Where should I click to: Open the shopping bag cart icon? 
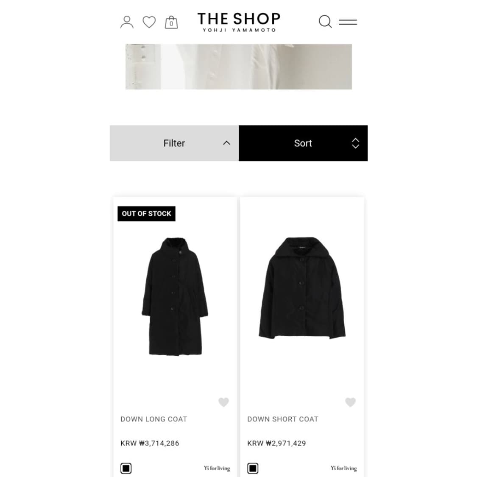[171, 22]
